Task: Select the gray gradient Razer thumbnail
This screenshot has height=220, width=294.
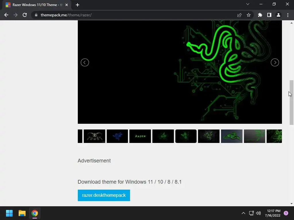Action: [x=255, y=136]
